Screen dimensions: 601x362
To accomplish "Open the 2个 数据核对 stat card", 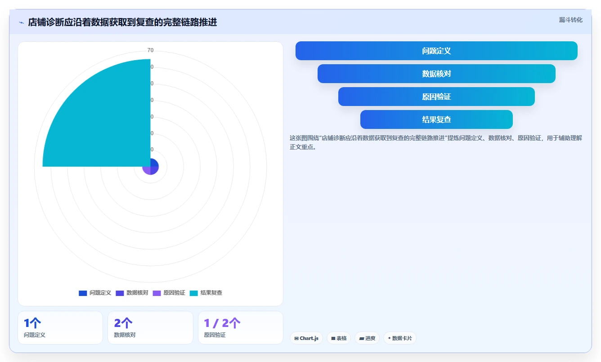I will click(150, 328).
